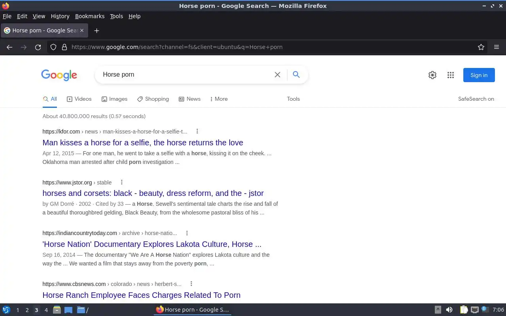Open 'Man kisses a horse for a selfie' result
Screen dimensions: 506x316
(x=143, y=143)
